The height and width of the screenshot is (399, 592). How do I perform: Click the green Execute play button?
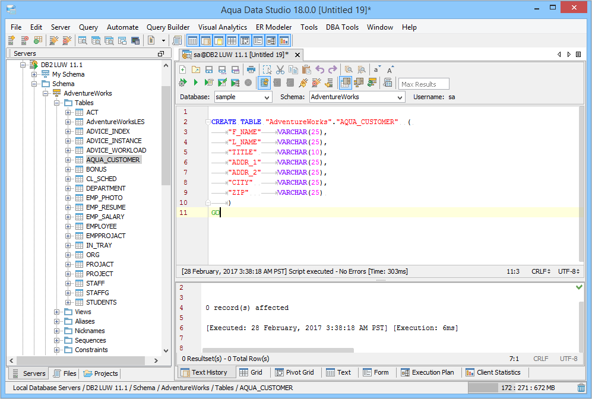tap(196, 83)
